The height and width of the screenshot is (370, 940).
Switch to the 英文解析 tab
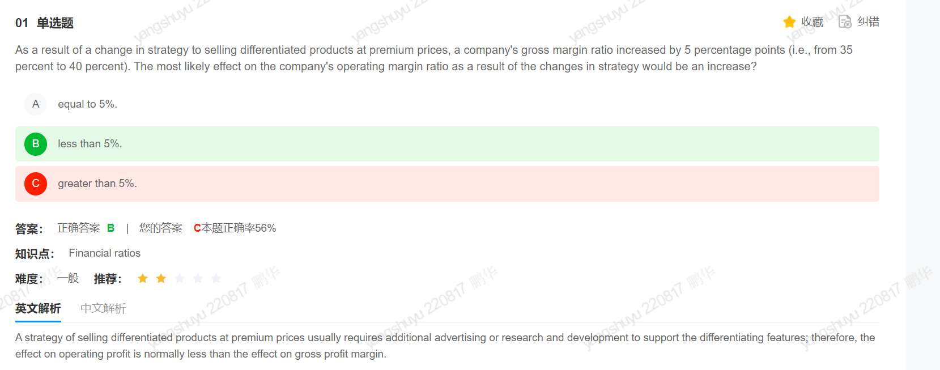point(38,308)
